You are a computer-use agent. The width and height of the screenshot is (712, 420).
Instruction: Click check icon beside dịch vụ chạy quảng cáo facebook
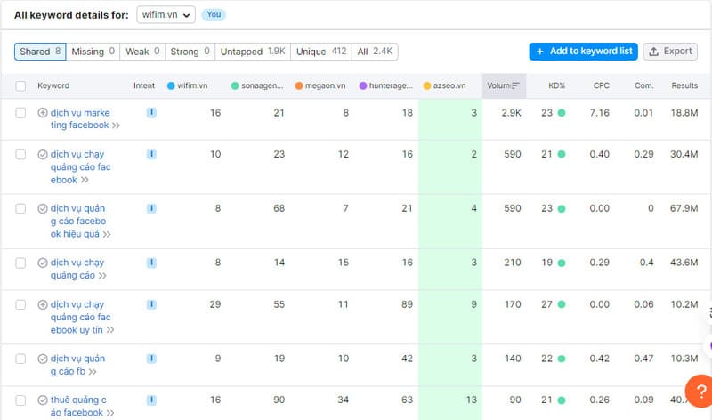coord(43,155)
